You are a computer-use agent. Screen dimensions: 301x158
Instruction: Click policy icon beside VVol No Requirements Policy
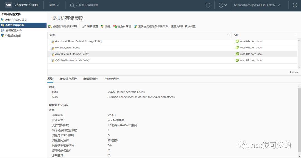point(52,61)
